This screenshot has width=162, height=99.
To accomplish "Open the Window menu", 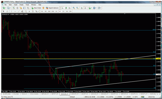I will click(34, 5).
